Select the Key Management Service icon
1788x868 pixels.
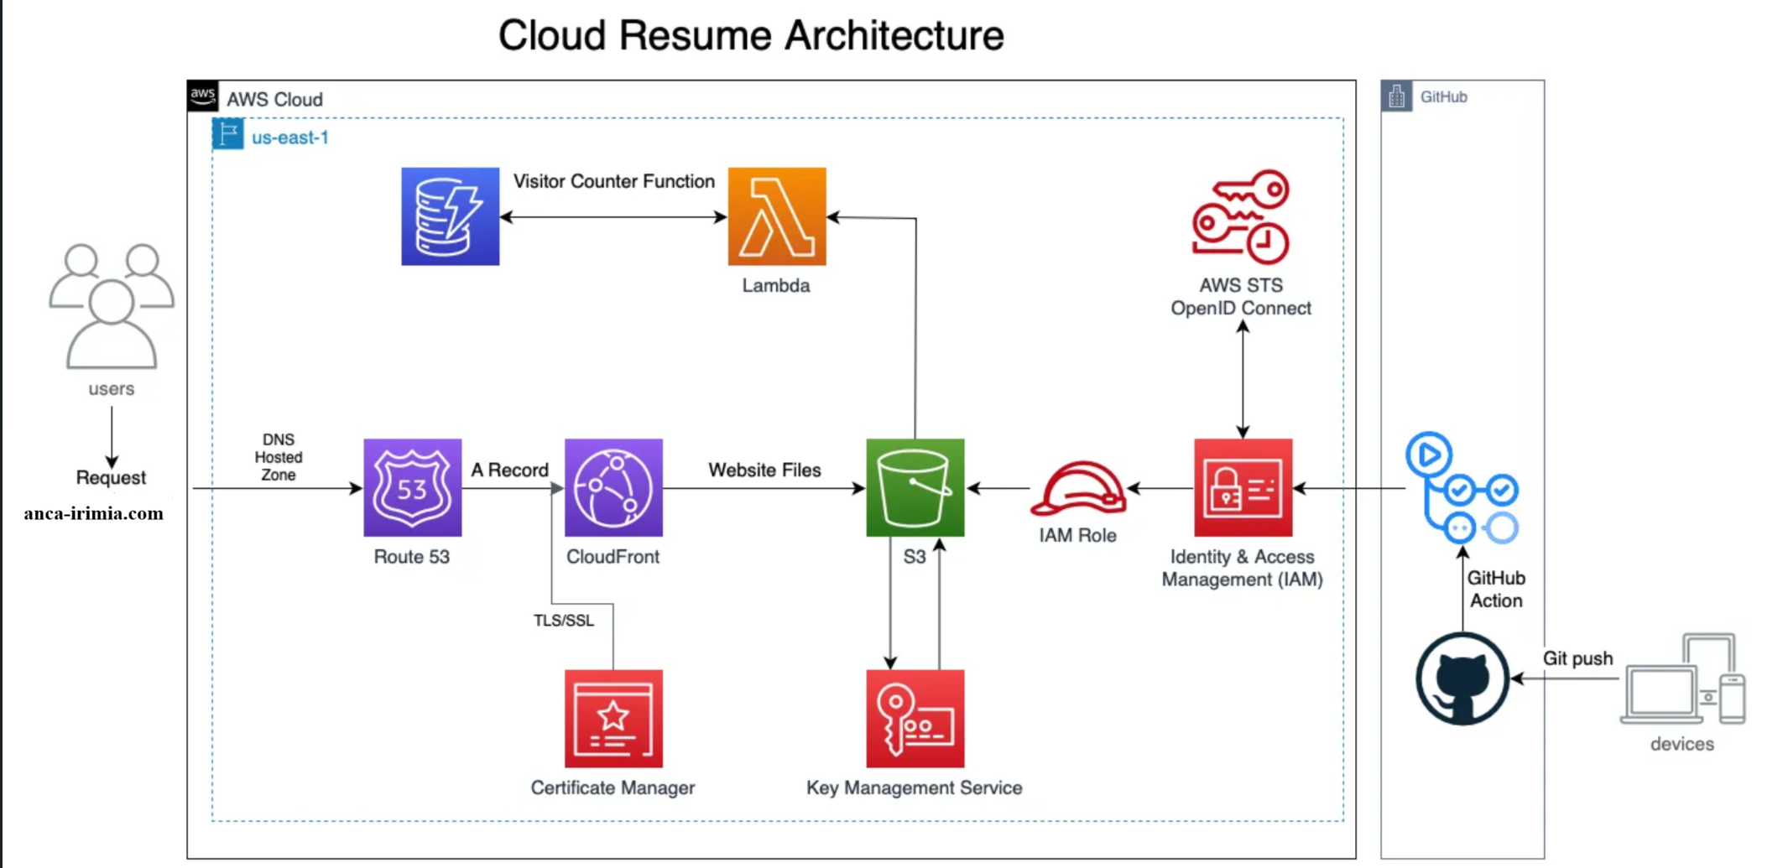[x=915, y=719]
